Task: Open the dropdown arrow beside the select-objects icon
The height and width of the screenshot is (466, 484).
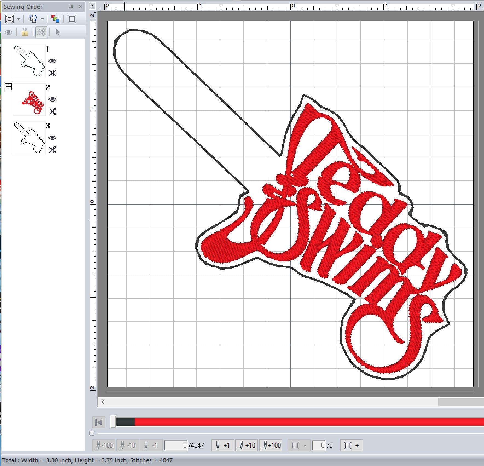Action: [x=42, y=19]
